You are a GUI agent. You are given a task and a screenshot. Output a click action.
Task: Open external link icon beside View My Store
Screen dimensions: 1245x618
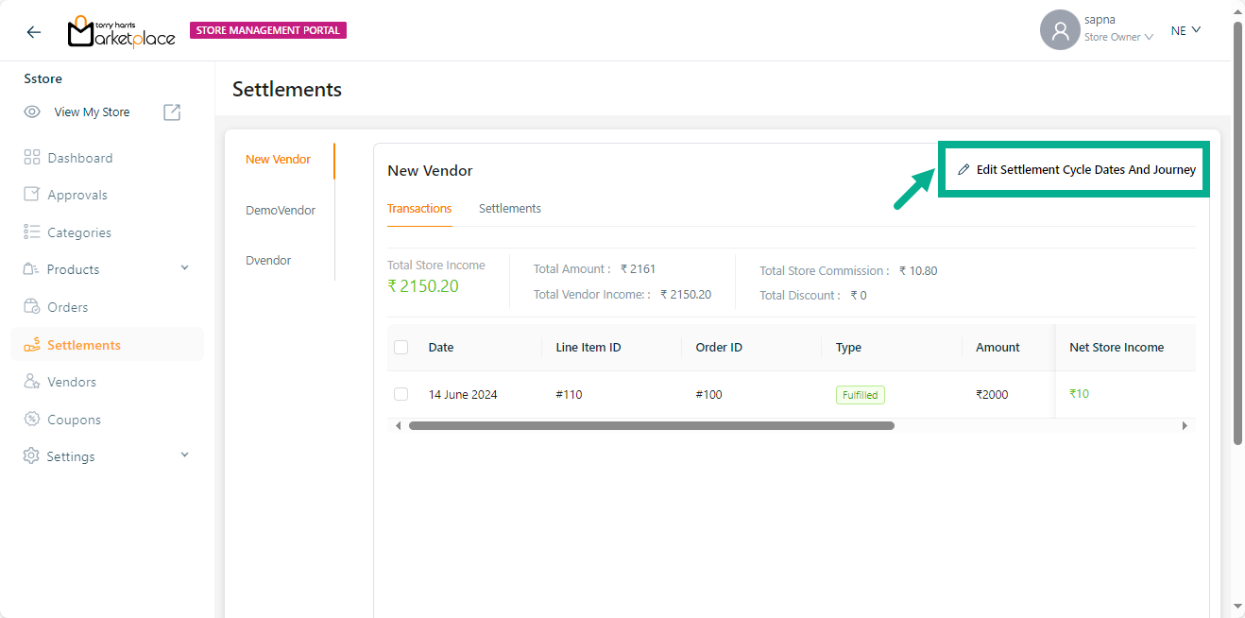tap(172, 112)
